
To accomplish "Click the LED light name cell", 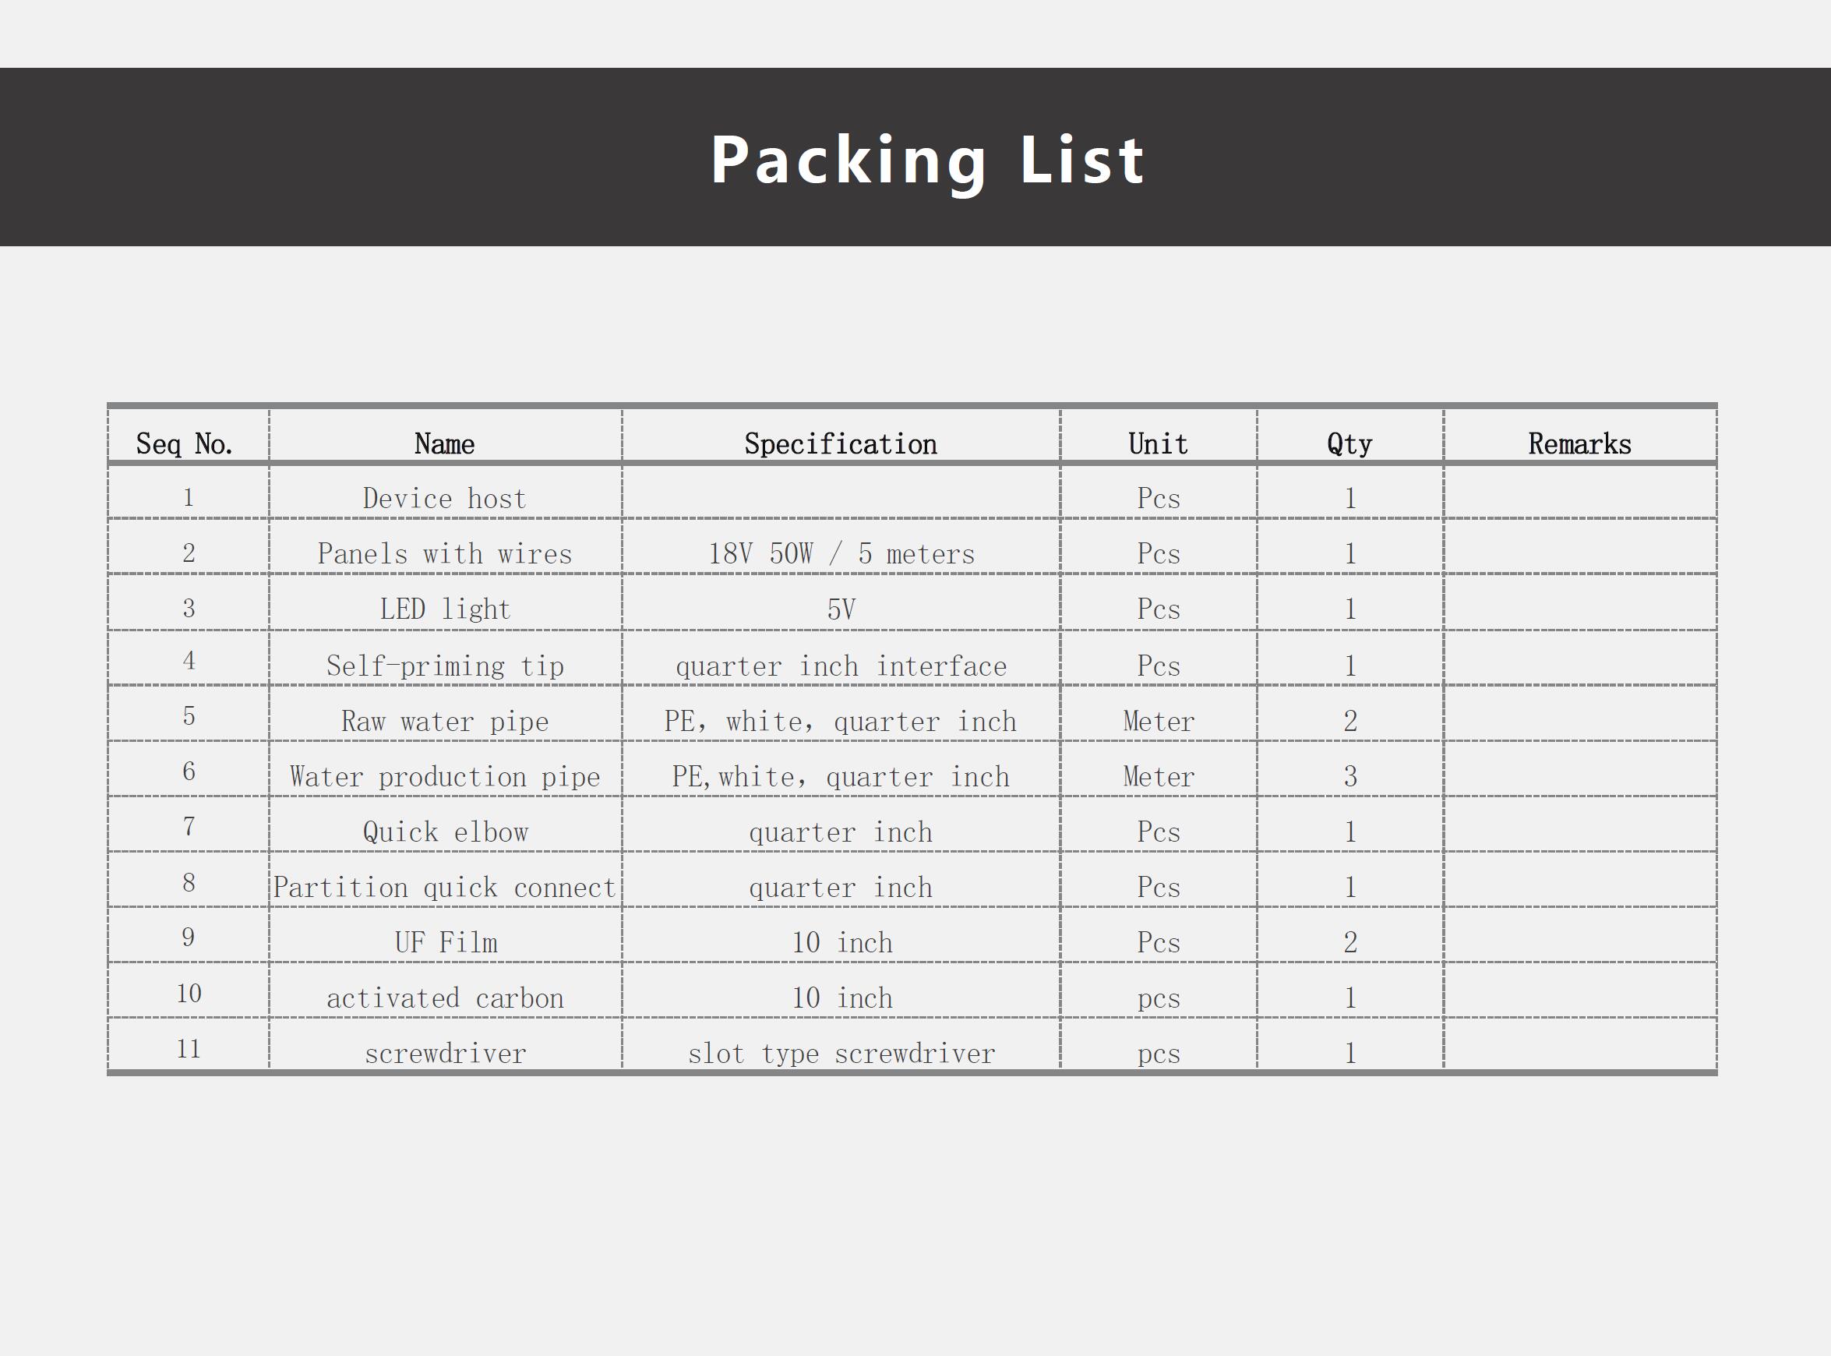I will (445, 609).
